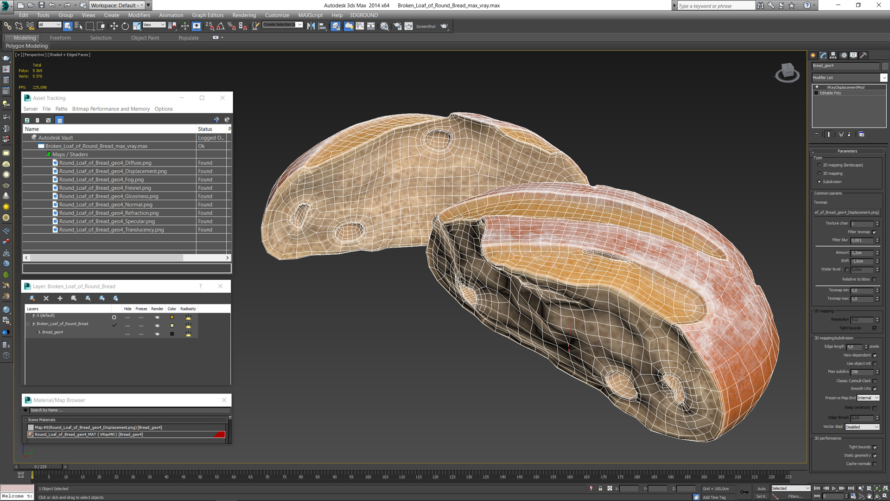This screenshot has height=501, width=890.
Task: Click the Select and Link tool
Action: pyautogui.click(x=7, y=26)
